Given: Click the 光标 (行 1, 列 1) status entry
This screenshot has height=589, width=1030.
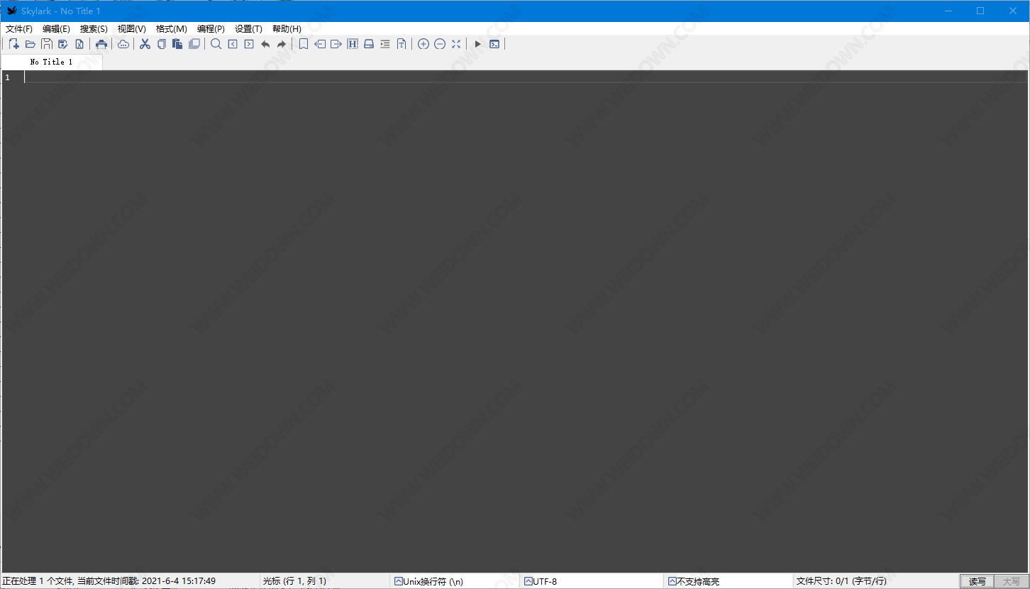Looking at the screenshot, I should pos(294,582).
